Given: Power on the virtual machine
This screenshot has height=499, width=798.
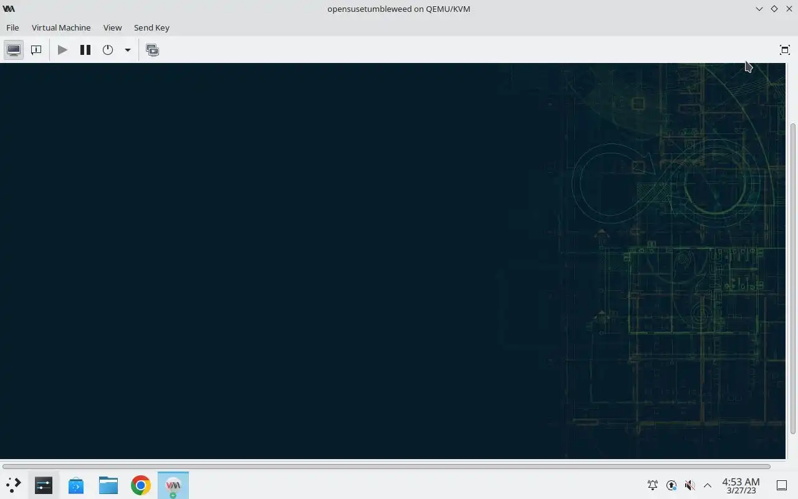Looking at the screenshot, I should (62, 50).
